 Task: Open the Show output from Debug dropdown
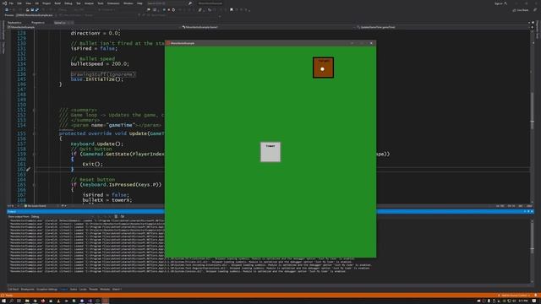(62, 217)
